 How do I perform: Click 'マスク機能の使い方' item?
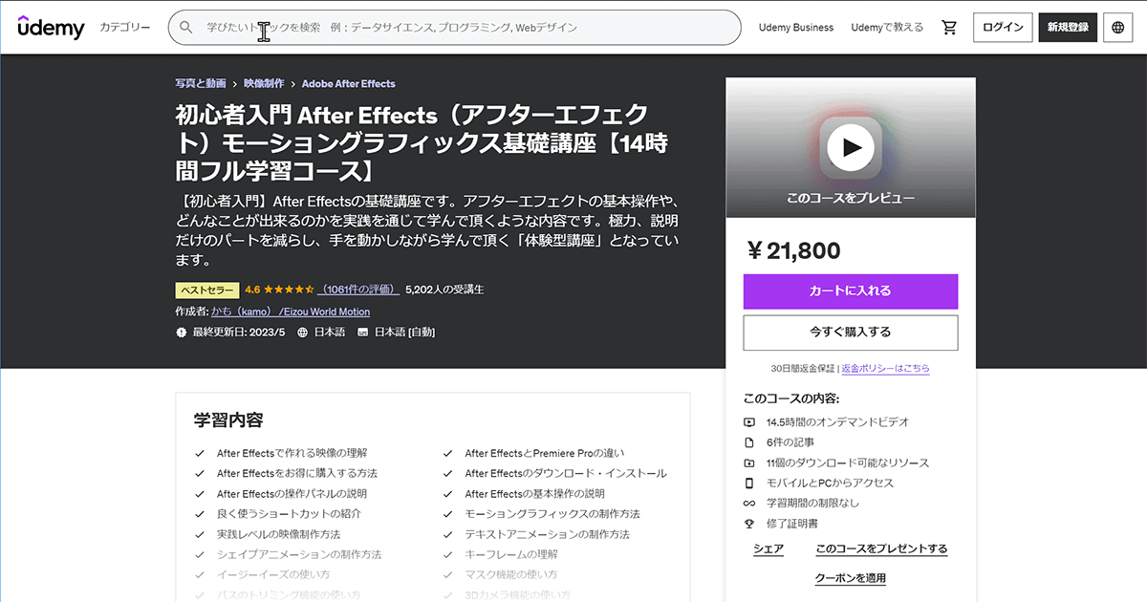[x=511, y=574]
